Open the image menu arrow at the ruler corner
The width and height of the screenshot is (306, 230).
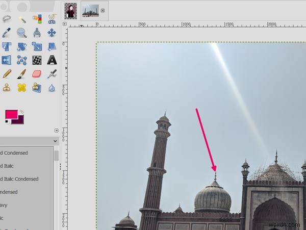(x=65, y=24)
